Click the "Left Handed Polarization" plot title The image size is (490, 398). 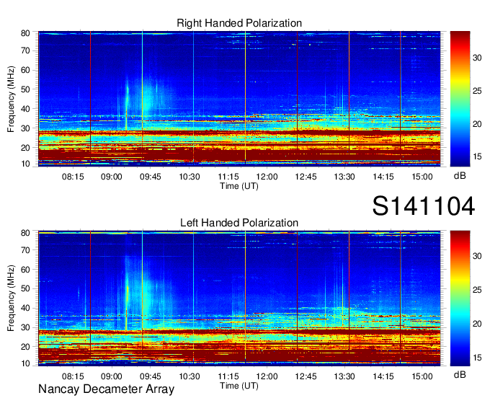(x=239, y=223)
